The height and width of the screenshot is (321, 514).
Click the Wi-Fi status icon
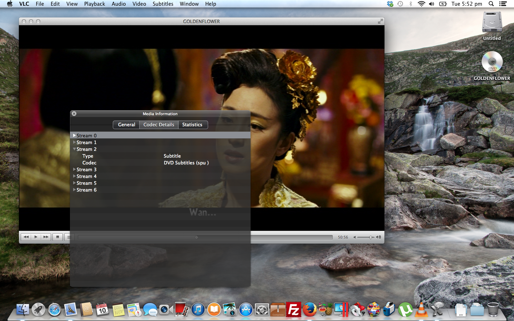pyautogui.click(x=421, y=4)
